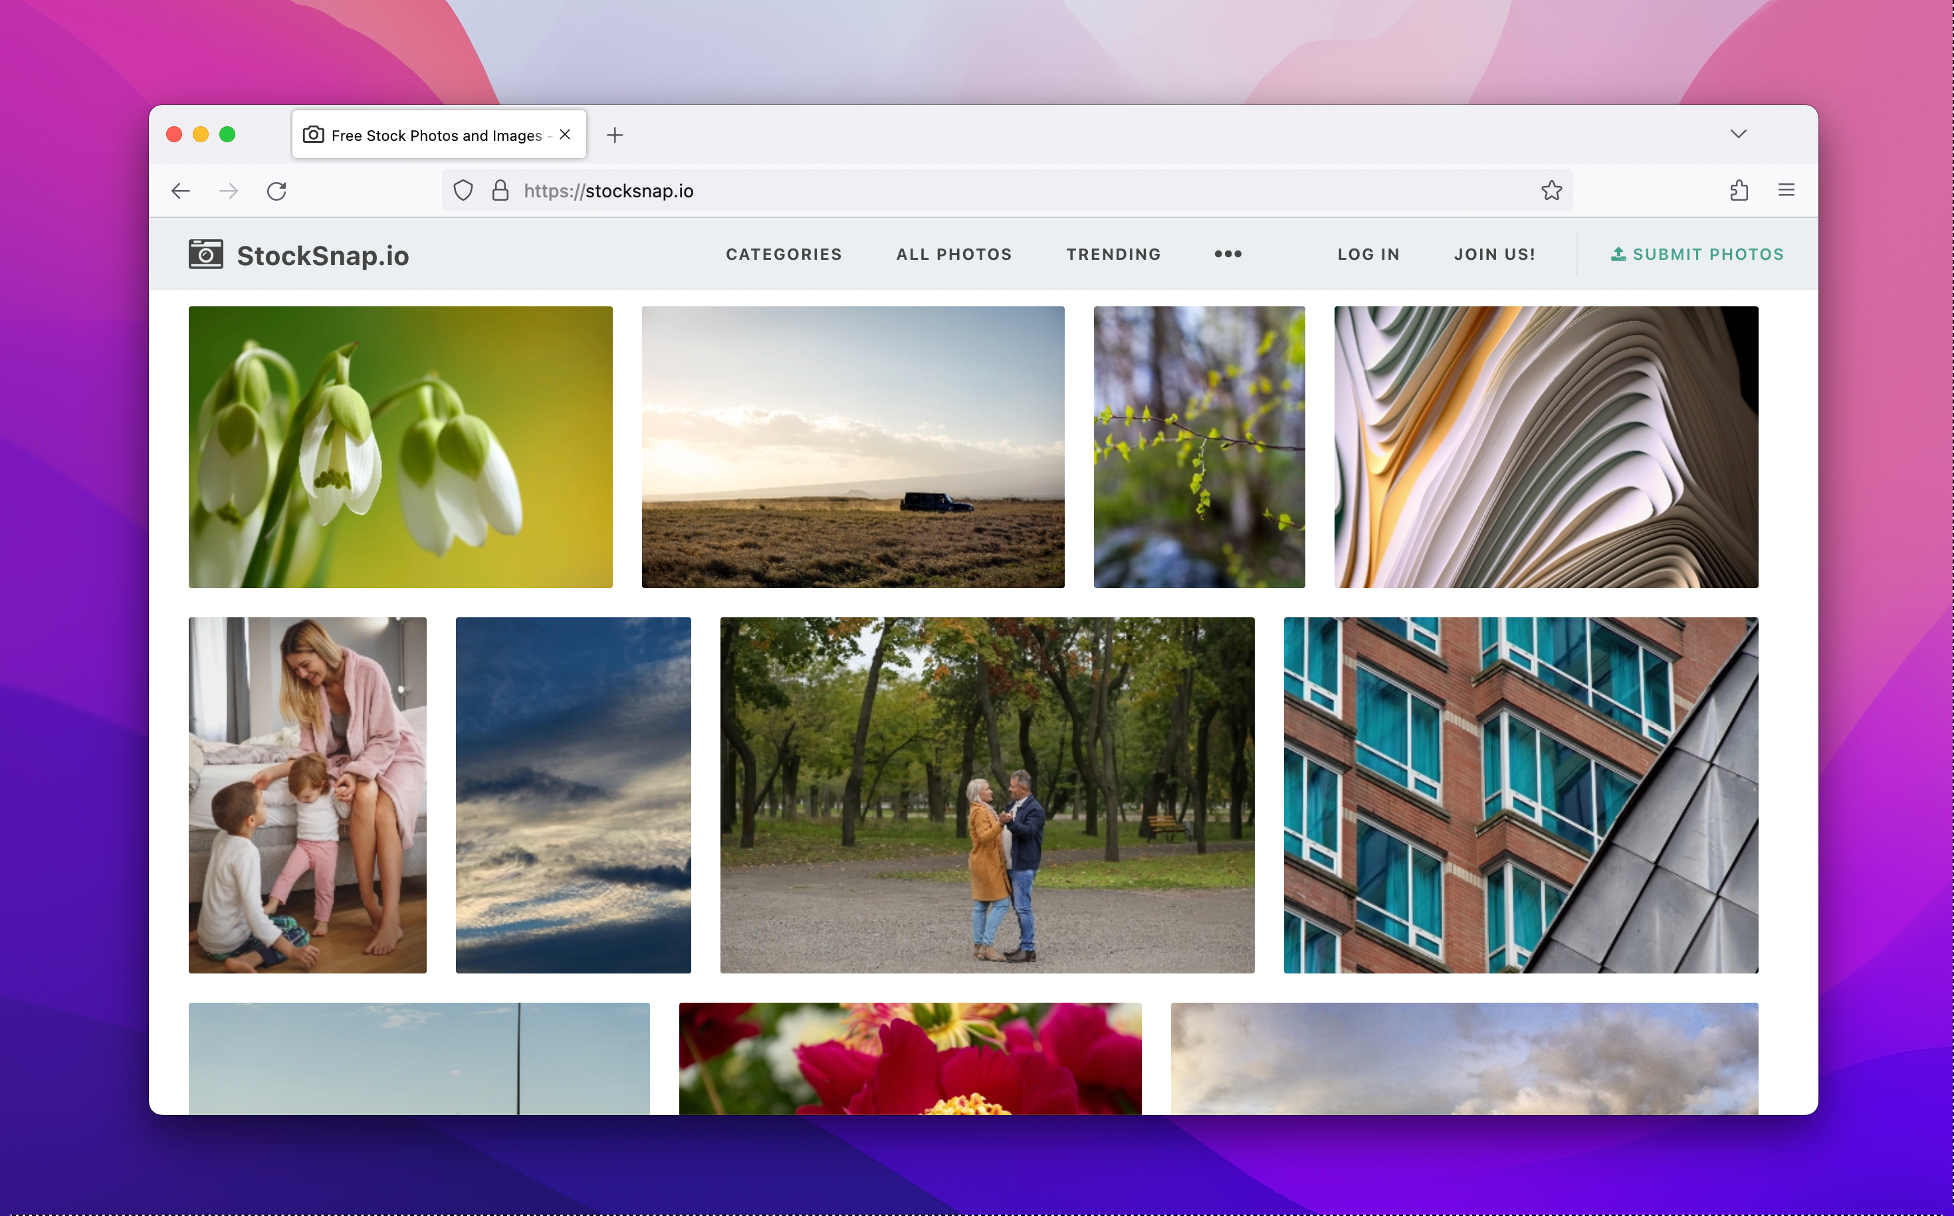Click the Join Us! link

click(1494, 254)
